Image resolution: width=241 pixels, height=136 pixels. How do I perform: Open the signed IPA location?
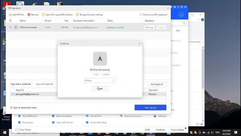tap(57, 15)
